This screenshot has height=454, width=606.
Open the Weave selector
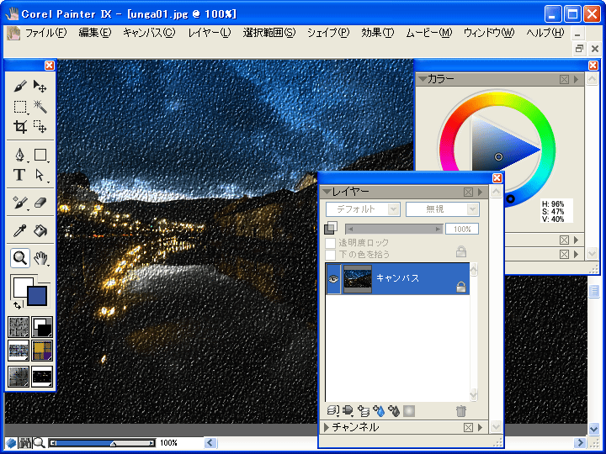tap(42, 351)
